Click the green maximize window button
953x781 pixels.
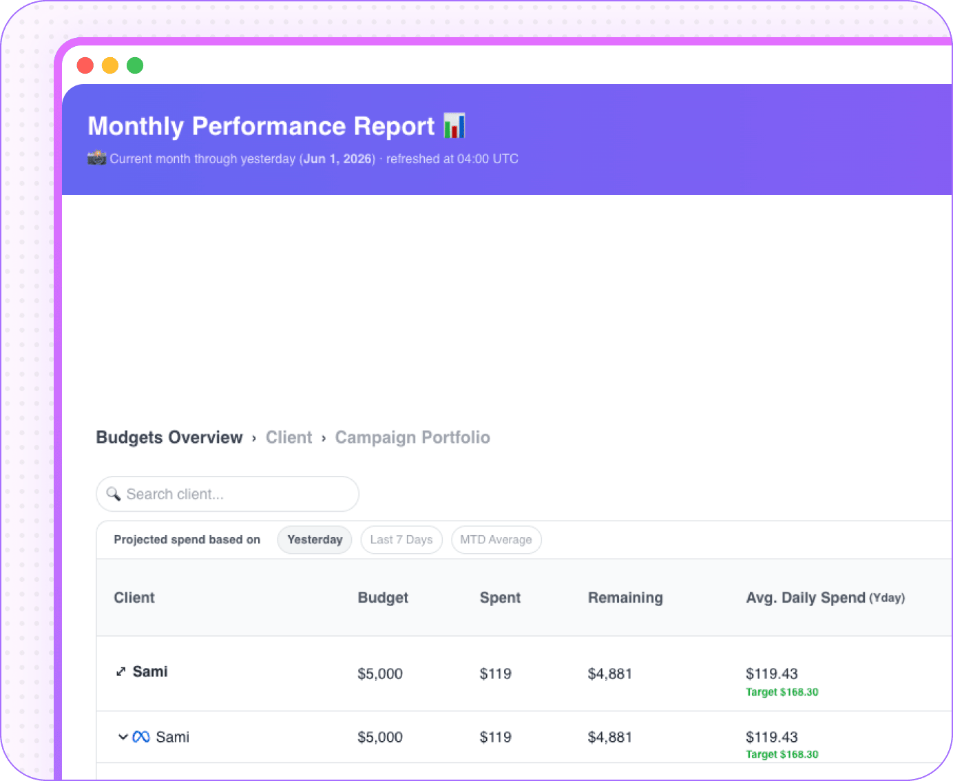(135, 65)
